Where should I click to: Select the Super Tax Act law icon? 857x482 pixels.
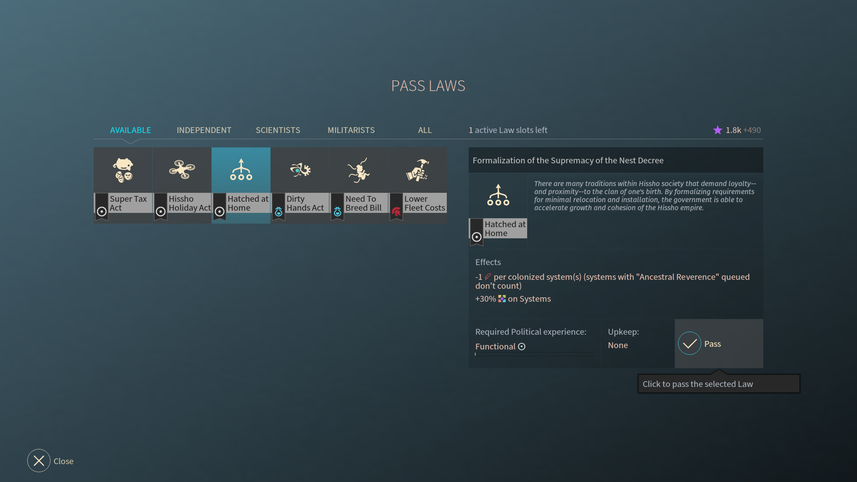tap(123, 170)
